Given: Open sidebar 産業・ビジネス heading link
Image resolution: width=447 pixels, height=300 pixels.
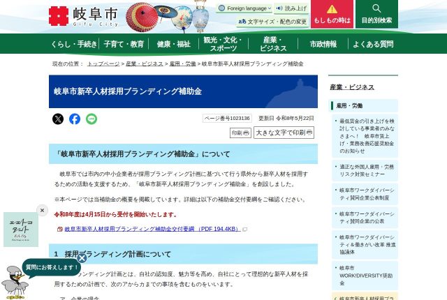Looking at the screenshot, I should [352, 87].
